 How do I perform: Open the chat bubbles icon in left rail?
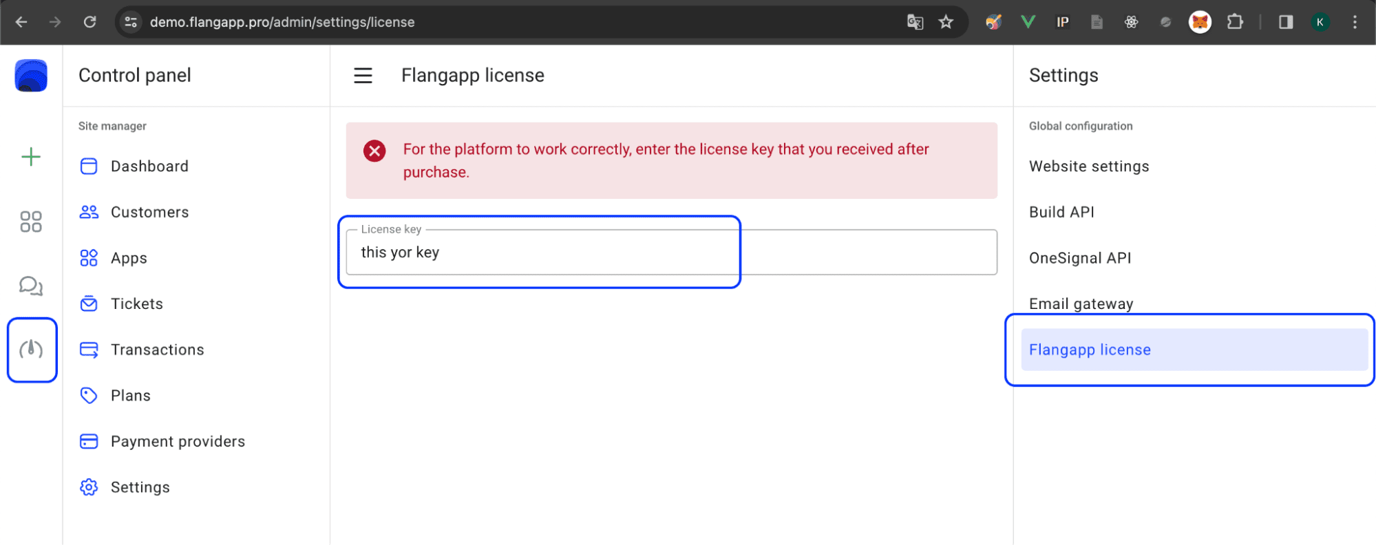31,286
